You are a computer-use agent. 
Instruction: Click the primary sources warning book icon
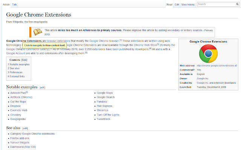38,32
